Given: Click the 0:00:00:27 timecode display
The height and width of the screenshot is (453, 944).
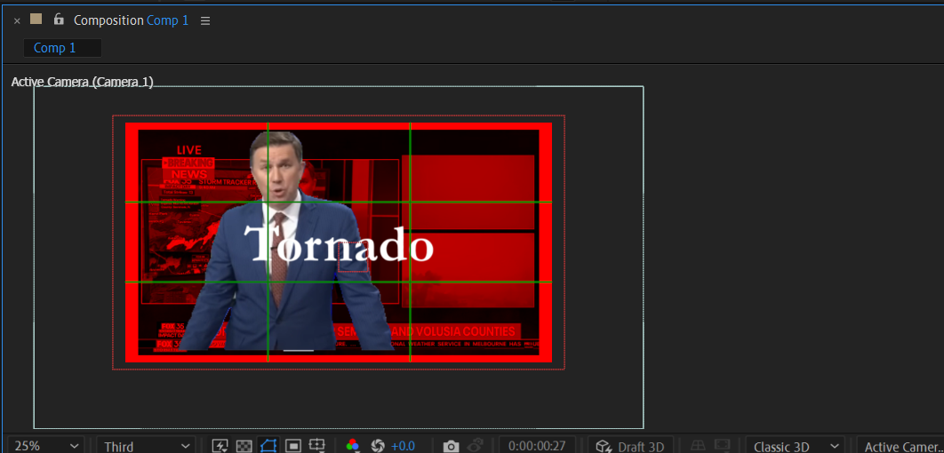Looking at the screenshot, I should (x=537, y=446).
